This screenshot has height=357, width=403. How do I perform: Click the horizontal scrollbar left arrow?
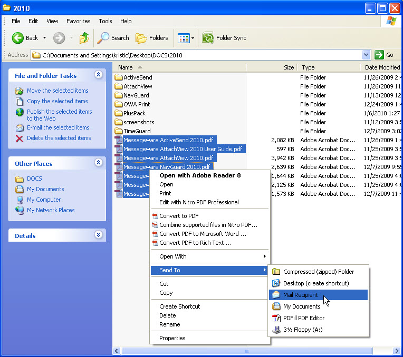(x=117, y=351)
